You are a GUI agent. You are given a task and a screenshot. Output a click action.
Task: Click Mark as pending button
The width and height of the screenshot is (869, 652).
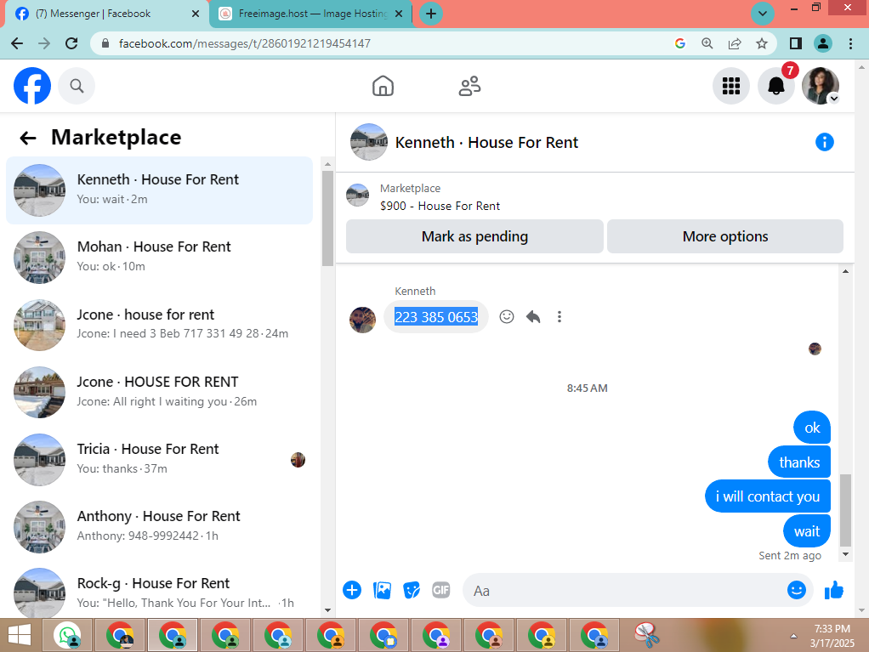click(x=474, y=236)
